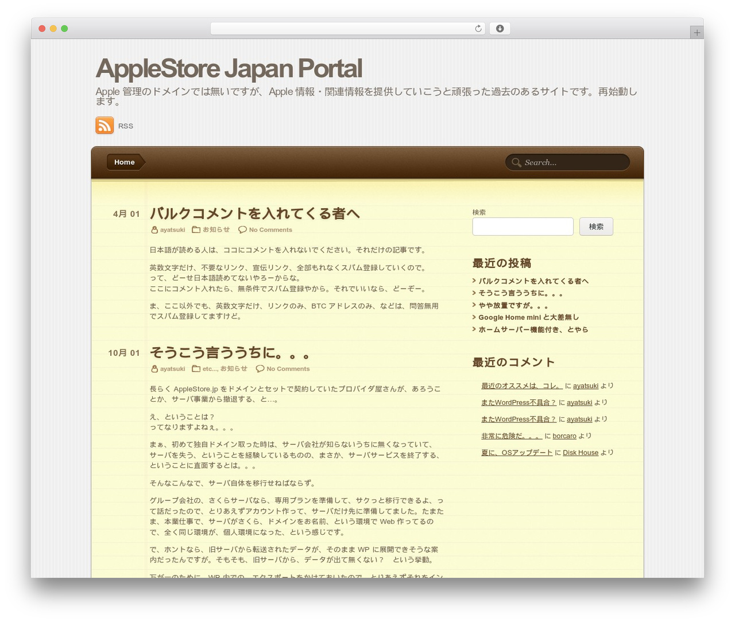Click the browser reload icon

tap(478, 29)
